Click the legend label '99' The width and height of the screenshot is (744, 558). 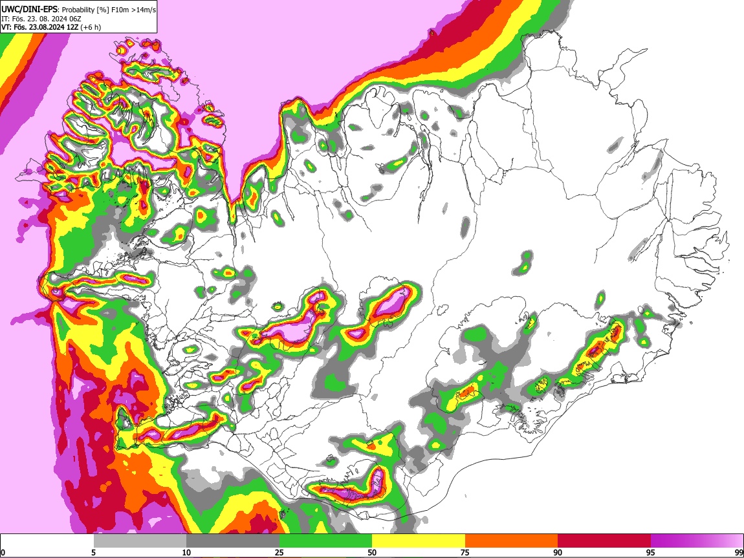738,552
